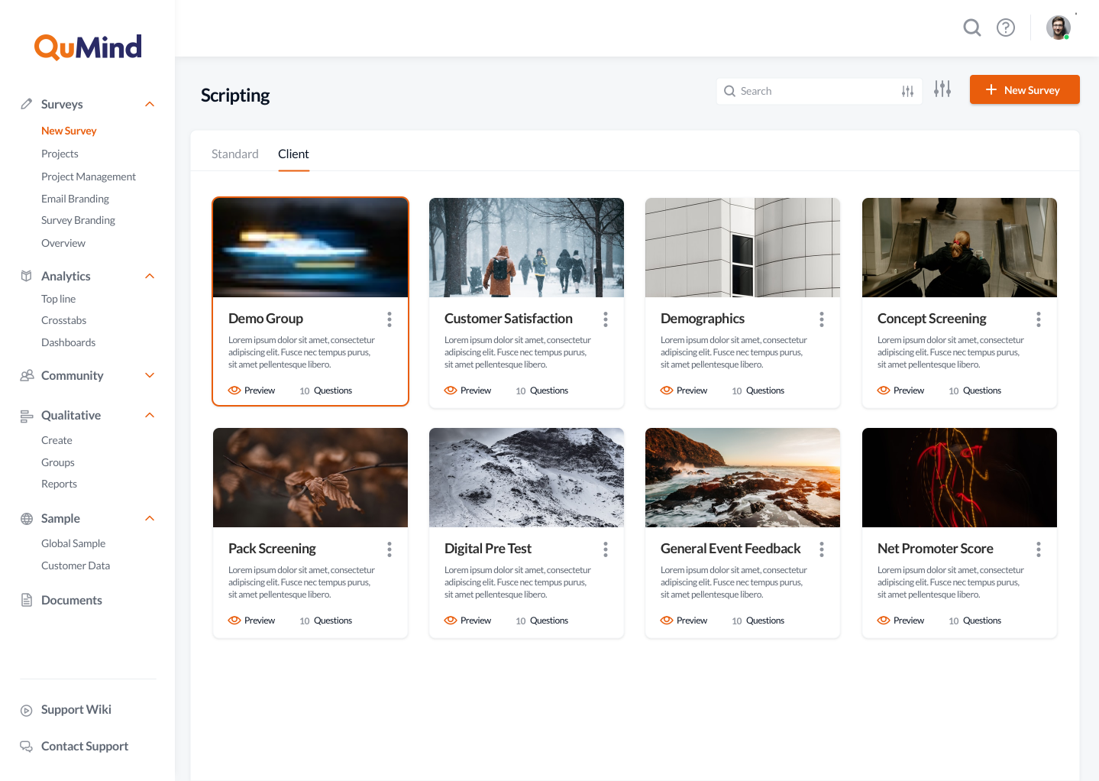Click the Documents file icon in sidebar
Viewport: 1099px width, 781px height.
pyautogui.click(x=27, y=600)
